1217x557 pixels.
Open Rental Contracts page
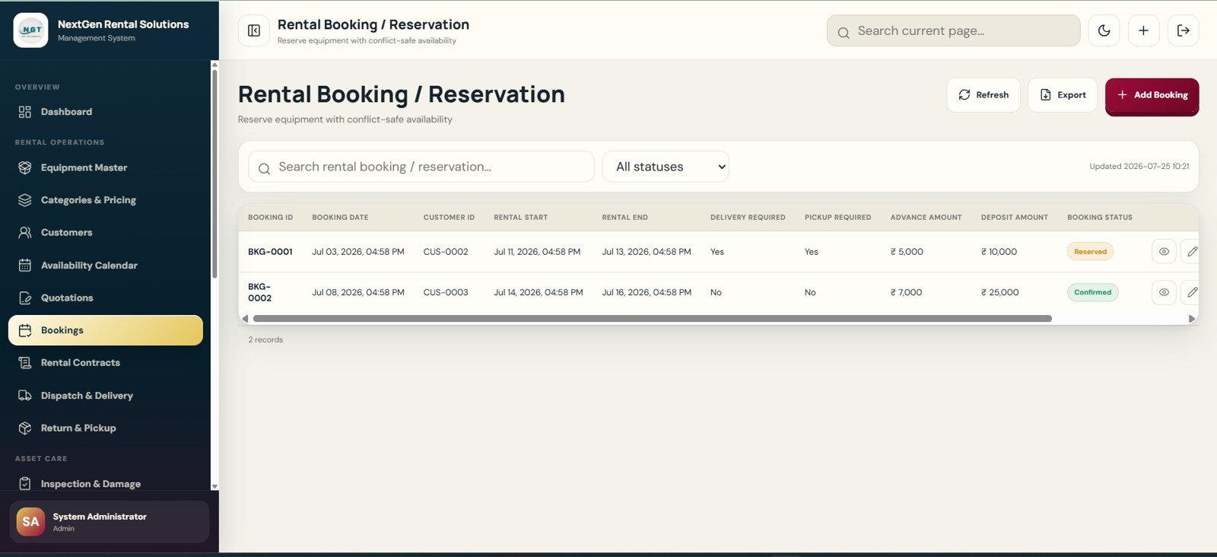click(106, 363)
